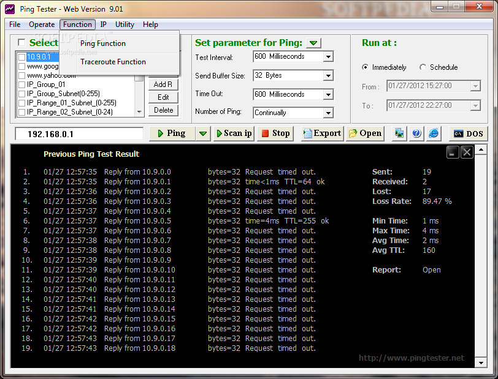
Task: Check the IP_Group_Subnet(0-255) checkbox
Action: pyautogui.click(x=21, y=94)
